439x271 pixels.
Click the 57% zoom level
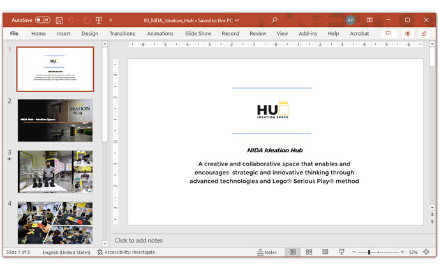(x=413, y=252)
